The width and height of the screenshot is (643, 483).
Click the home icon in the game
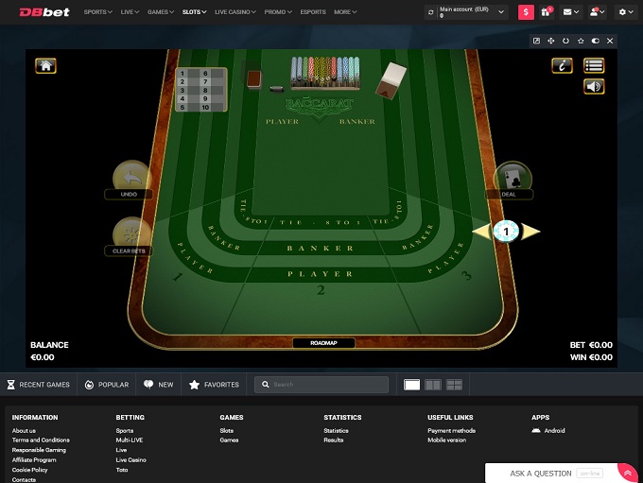tap(45, 65)
